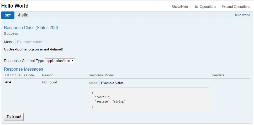Viewport: 254px width, 125px height.
Task: Select Example Value tab in the 404 row
Action: 112,83
